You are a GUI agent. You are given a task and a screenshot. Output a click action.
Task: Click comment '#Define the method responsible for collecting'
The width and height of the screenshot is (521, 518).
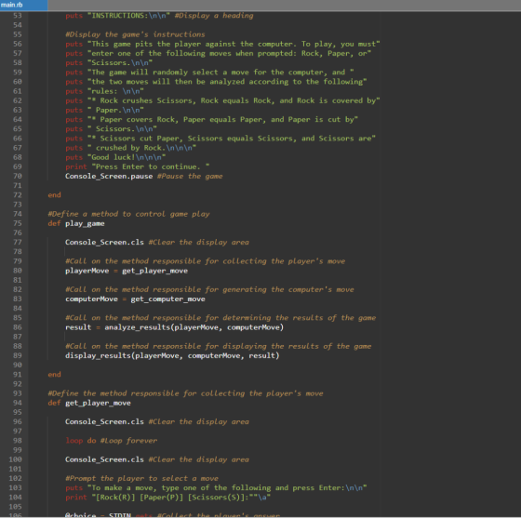click(x=185, y=393)
